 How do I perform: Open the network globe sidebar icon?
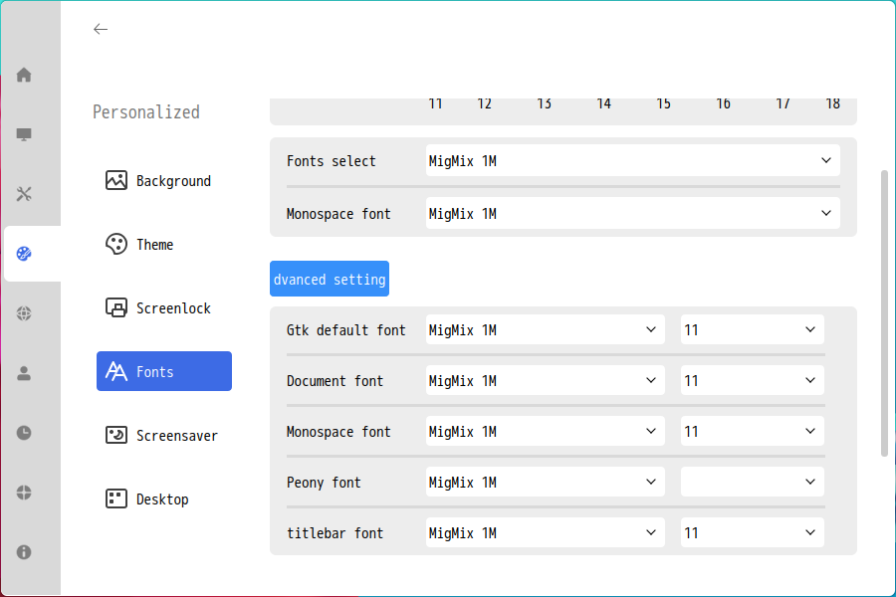[x=24, y=313]
